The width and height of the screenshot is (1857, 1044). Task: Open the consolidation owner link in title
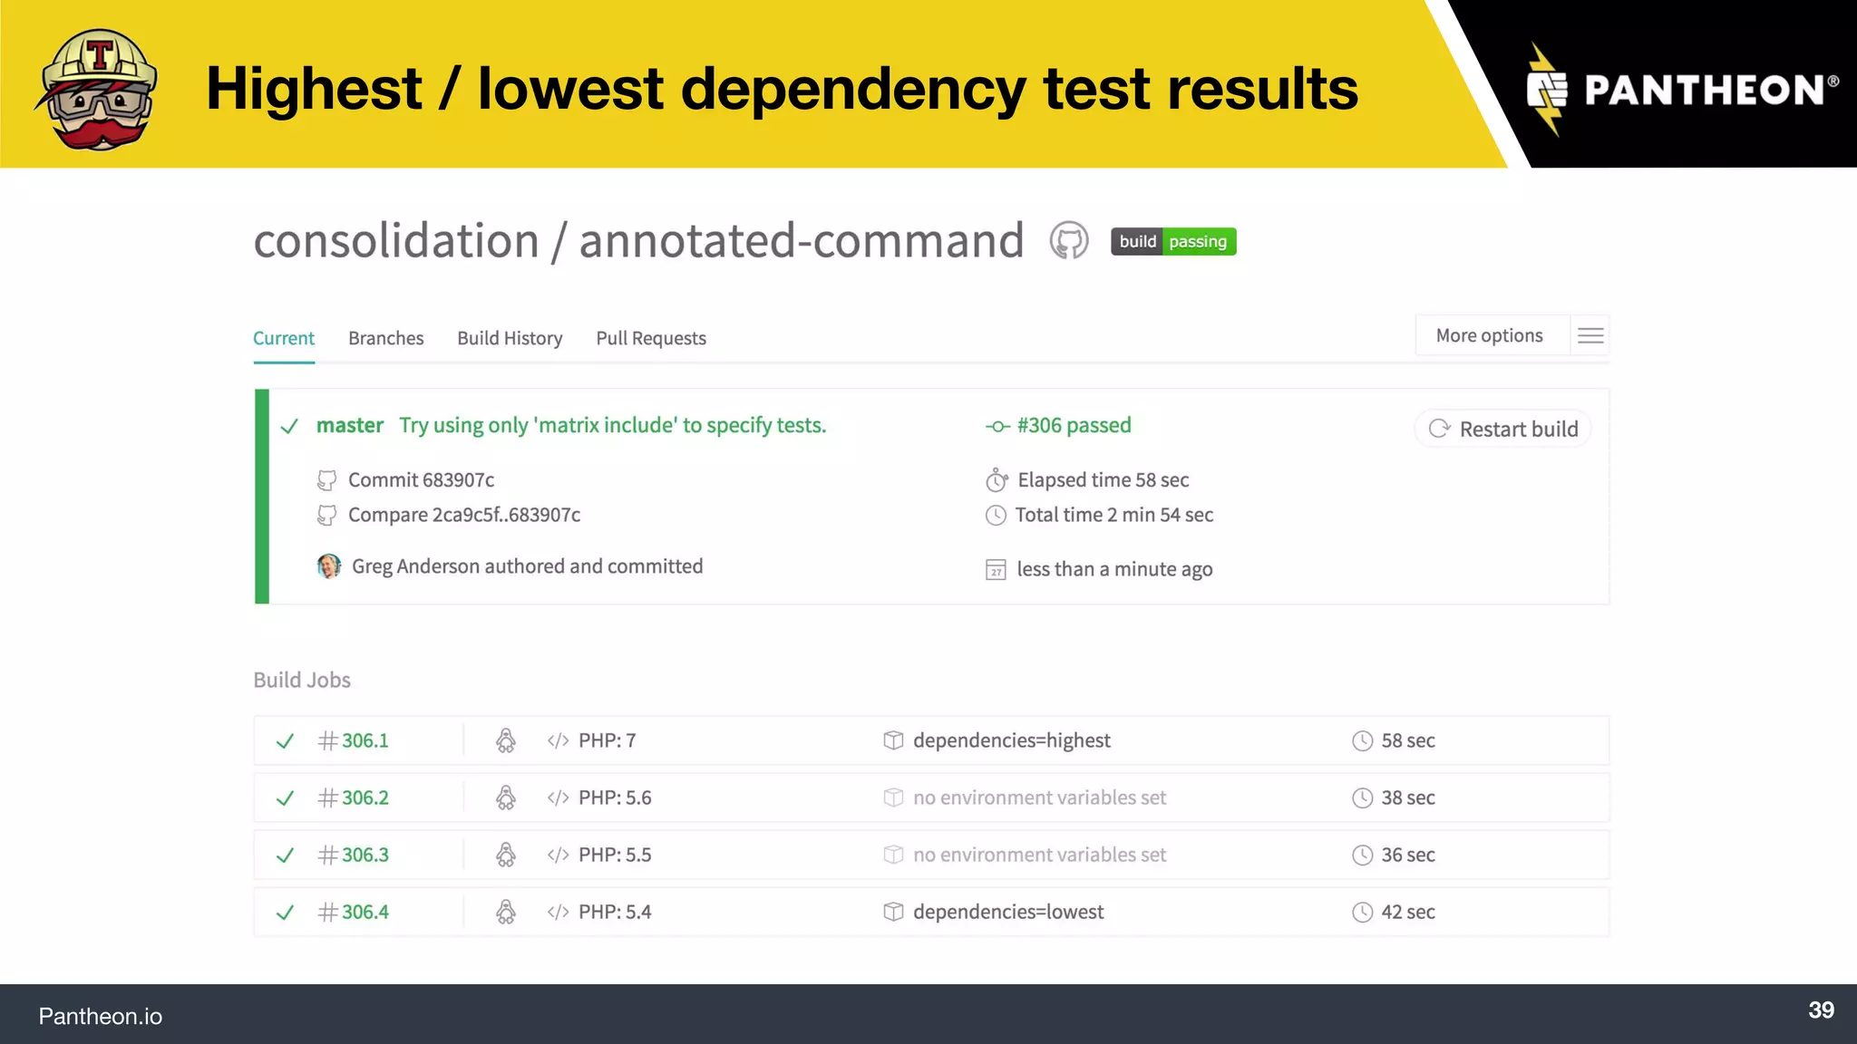[396, 240]
